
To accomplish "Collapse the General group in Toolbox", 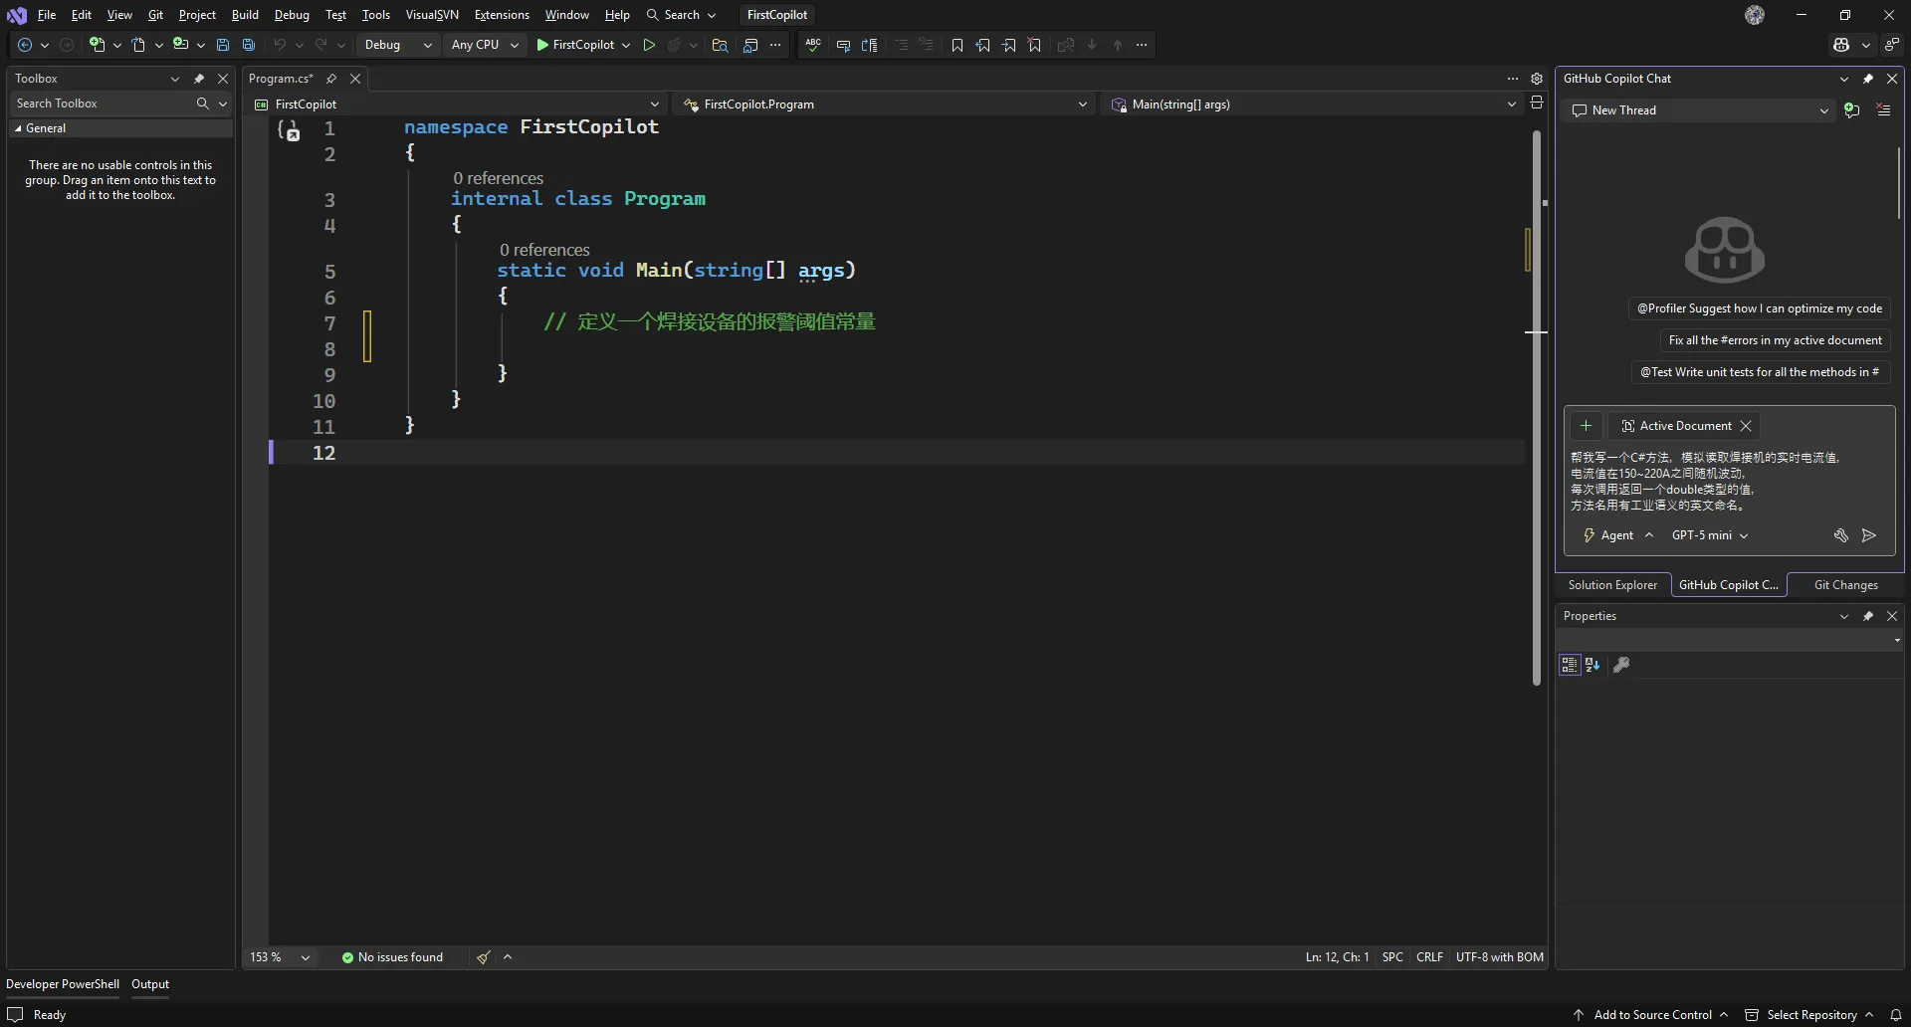I will pos(18,128).
